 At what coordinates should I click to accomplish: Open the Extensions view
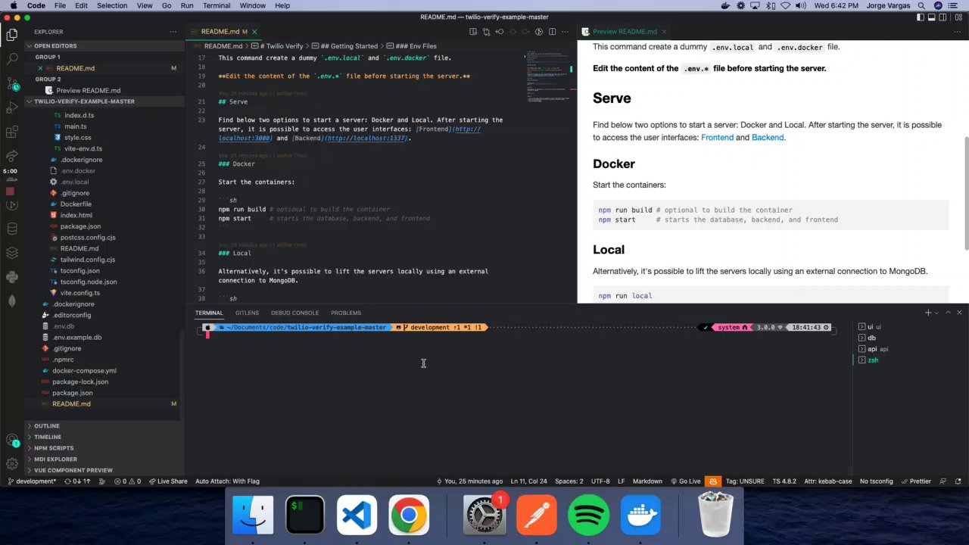12,132
